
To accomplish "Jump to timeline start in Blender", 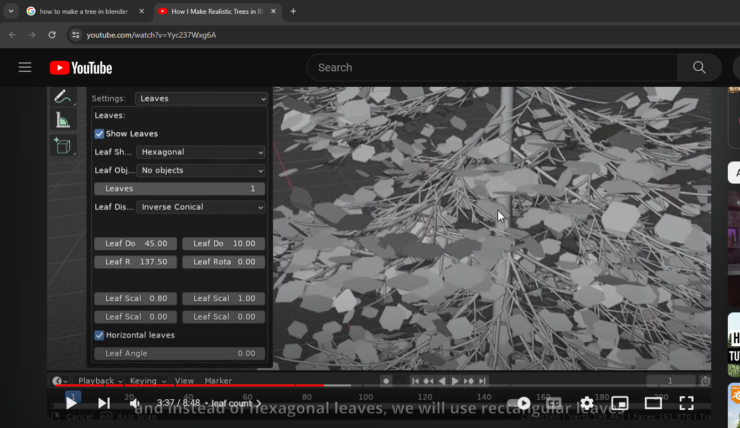I will pos(415,380).
